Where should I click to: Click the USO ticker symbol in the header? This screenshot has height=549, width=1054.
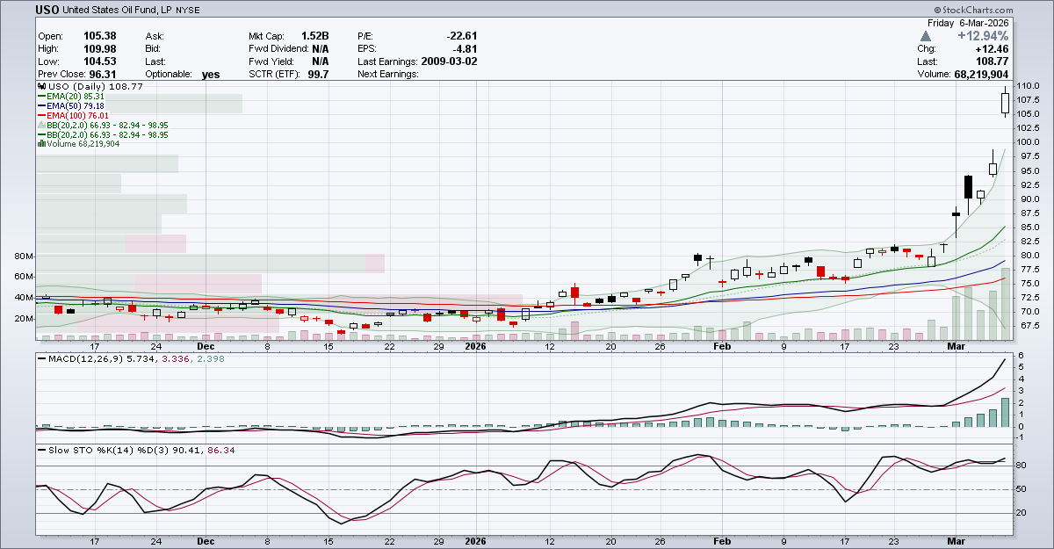[49, 10]
